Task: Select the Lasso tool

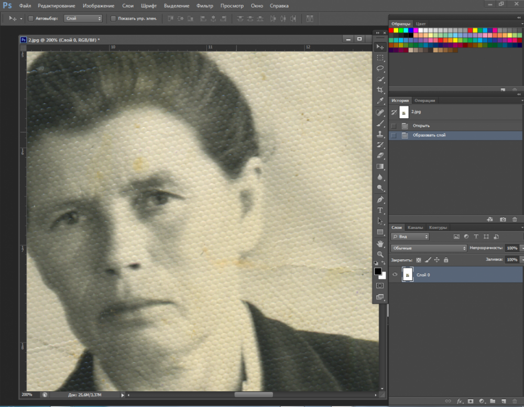Action: [380, 69]
